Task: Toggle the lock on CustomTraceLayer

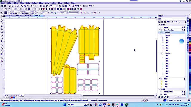Action: [183, 30]
